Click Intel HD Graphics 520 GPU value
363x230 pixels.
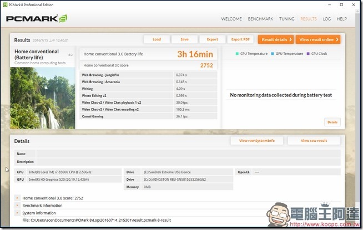tap(59, 180)
